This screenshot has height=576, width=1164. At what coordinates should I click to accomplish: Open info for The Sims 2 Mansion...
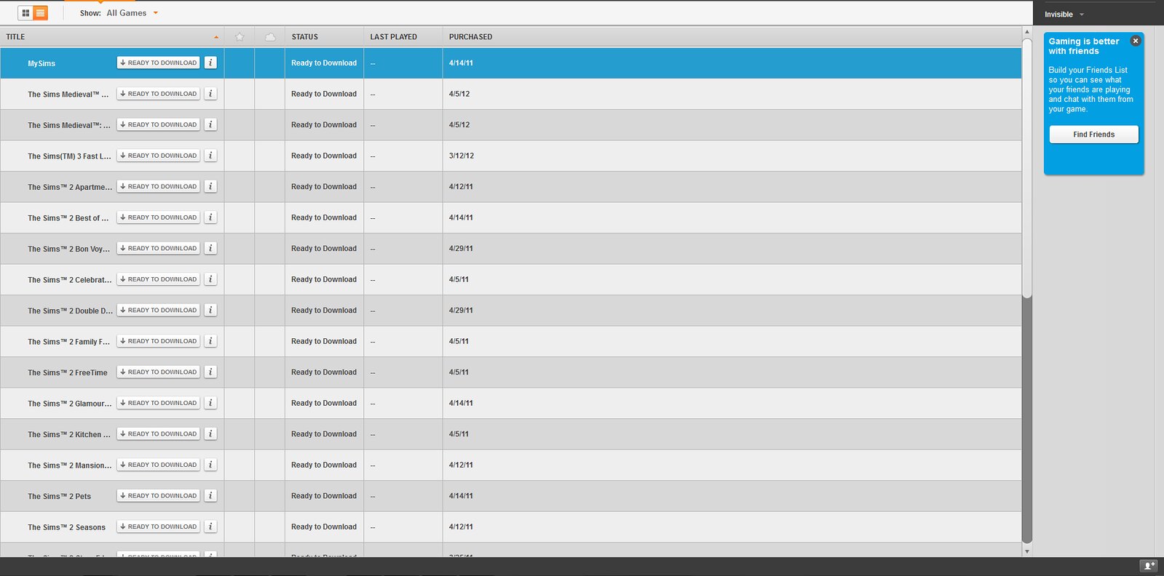pos(210,464)
